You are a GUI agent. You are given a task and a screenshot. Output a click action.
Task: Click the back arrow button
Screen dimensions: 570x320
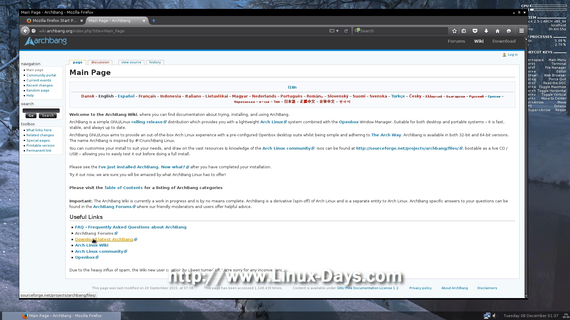(26, 31)
